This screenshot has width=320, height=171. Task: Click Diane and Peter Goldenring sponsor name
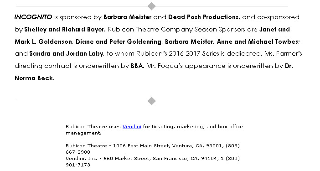(x=119, y=41)
